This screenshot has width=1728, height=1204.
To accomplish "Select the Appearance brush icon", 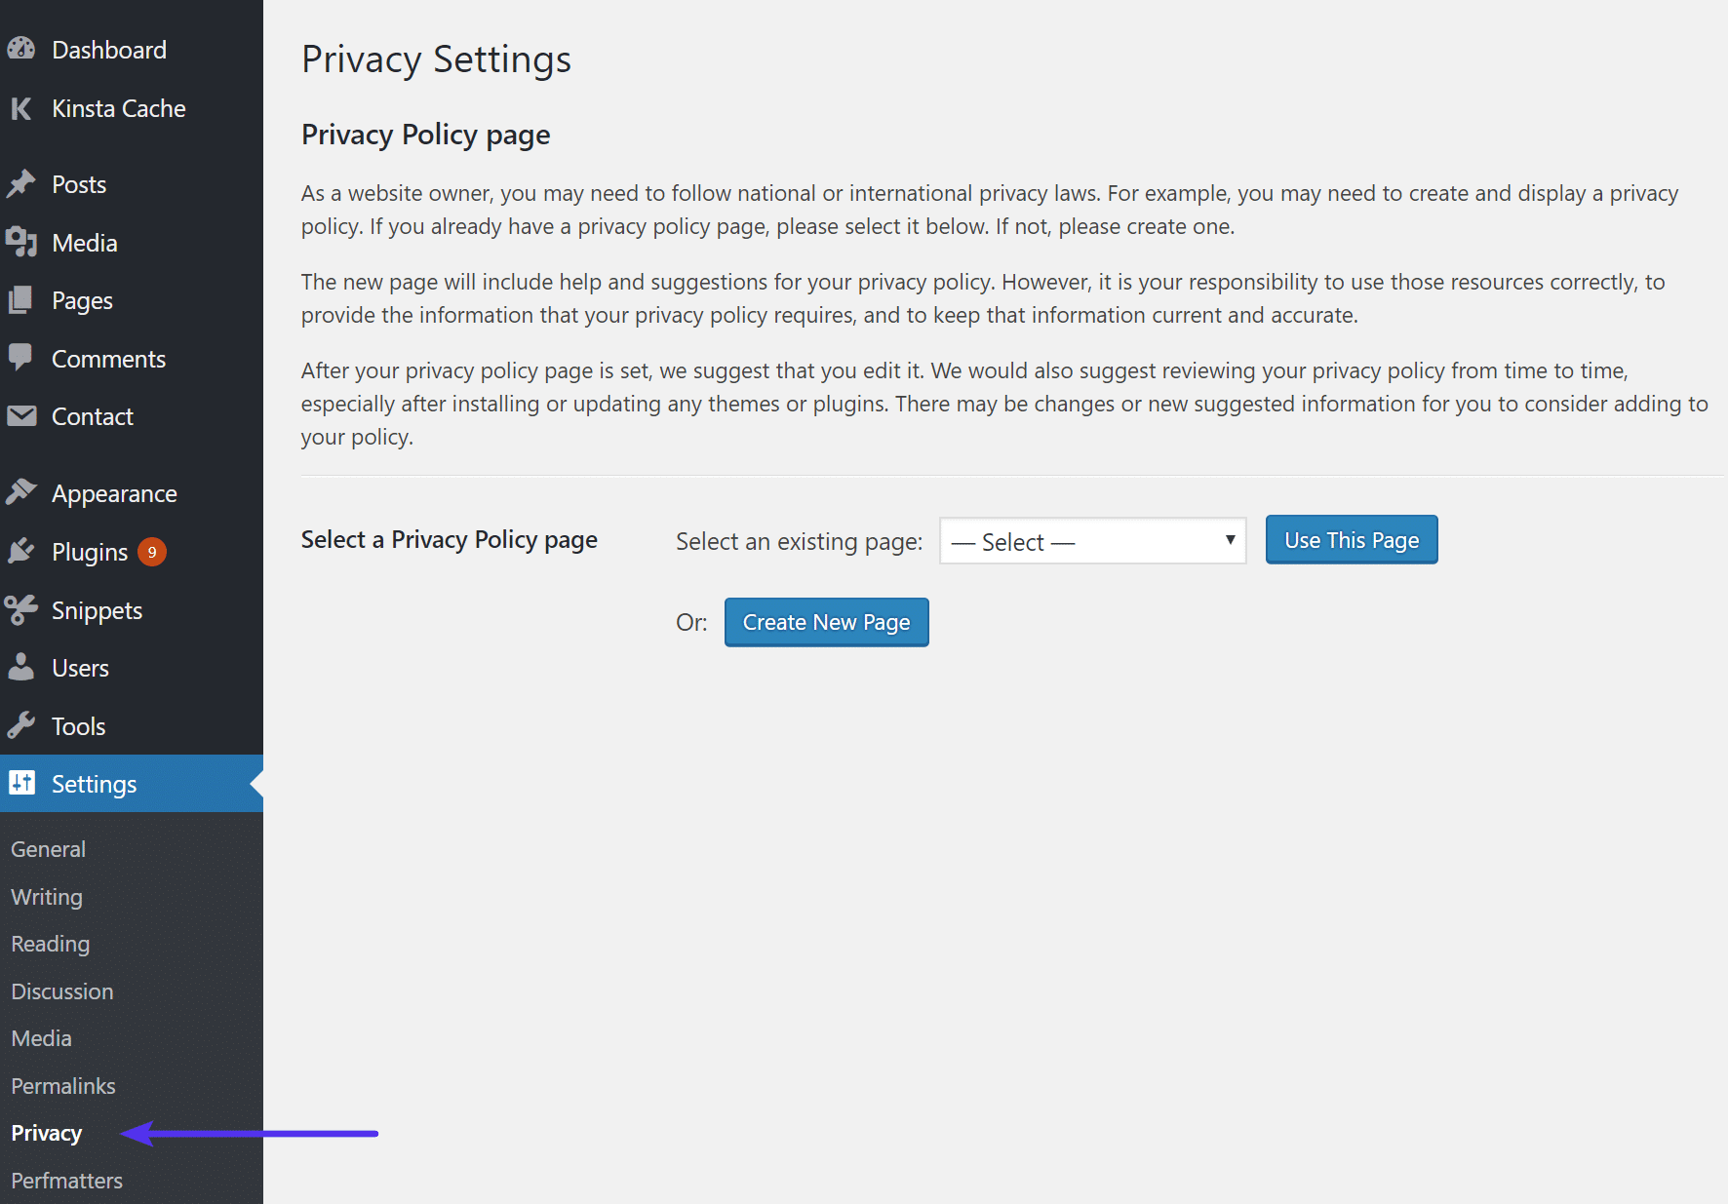I will click(x=21, y=492).
